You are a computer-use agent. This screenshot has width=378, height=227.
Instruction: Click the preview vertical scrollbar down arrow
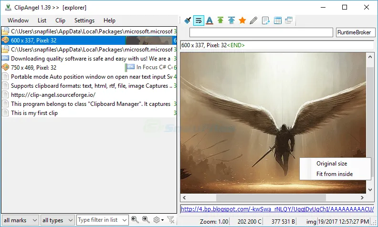click(x=370, y=190)
